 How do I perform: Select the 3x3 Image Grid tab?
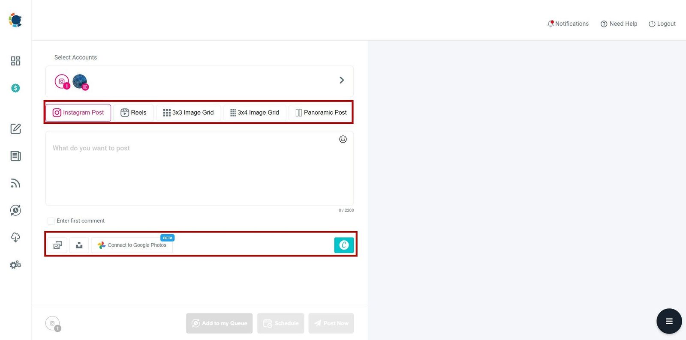tap(188, 113)
